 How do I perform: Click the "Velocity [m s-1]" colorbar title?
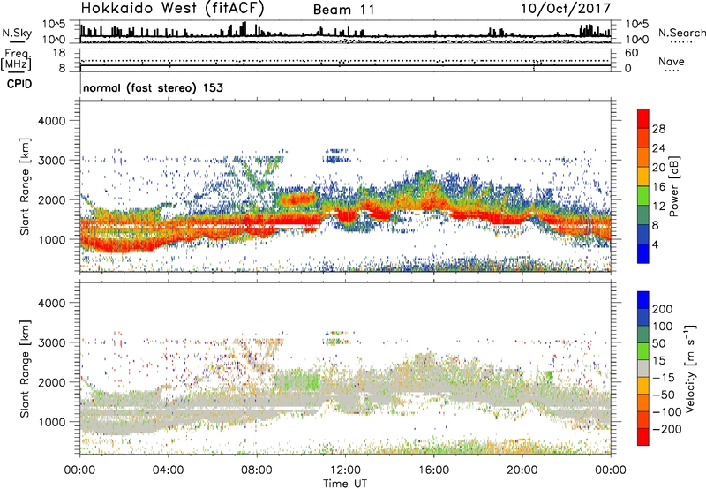point(690,367)
